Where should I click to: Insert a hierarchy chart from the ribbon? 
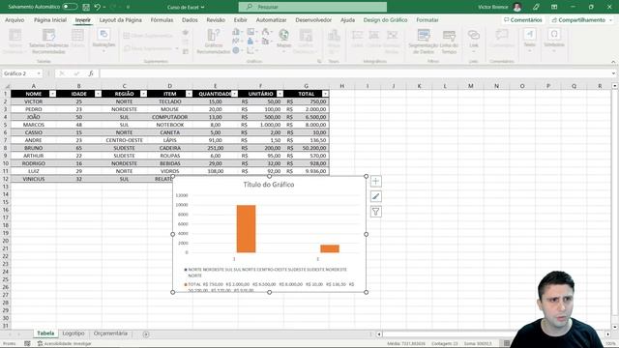point(251,32)
